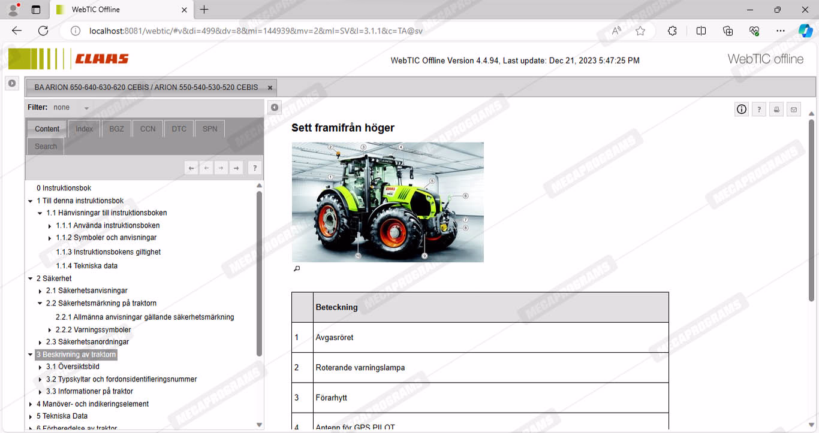Expand 4 Manöver- och indikeringselement

[x=31, y=404]
